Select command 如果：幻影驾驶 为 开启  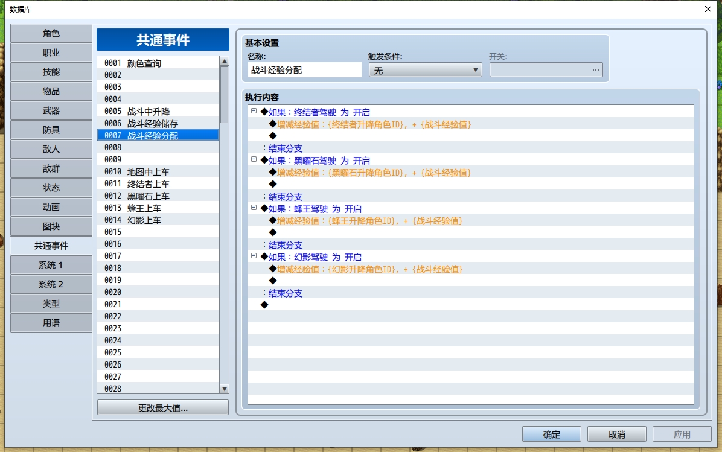point(471,257)
